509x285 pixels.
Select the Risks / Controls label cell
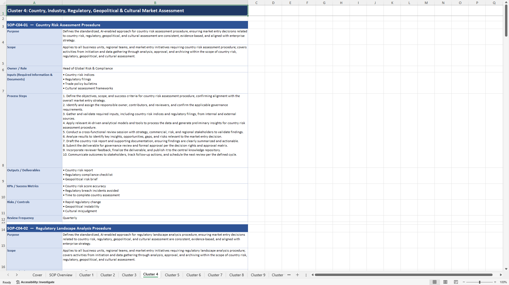[x=34, y=207]
